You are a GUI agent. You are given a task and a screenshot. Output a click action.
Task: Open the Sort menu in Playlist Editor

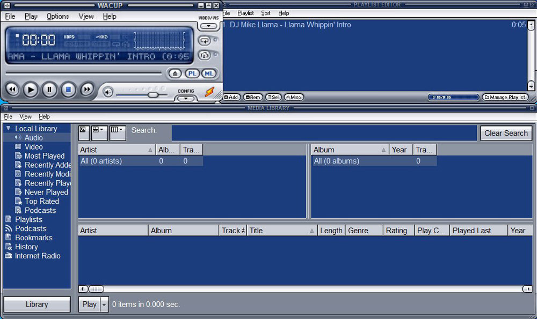coord(266,13)
